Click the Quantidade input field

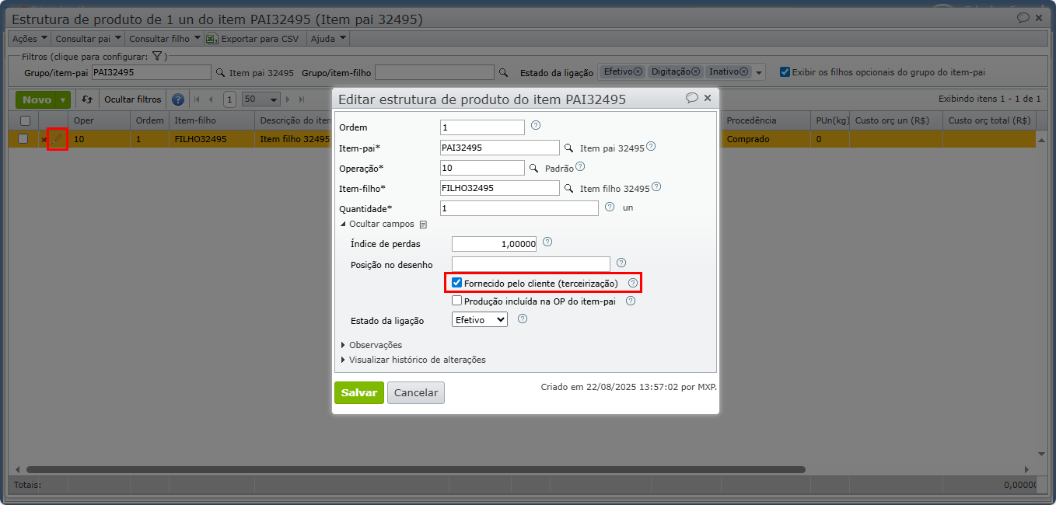519,208
